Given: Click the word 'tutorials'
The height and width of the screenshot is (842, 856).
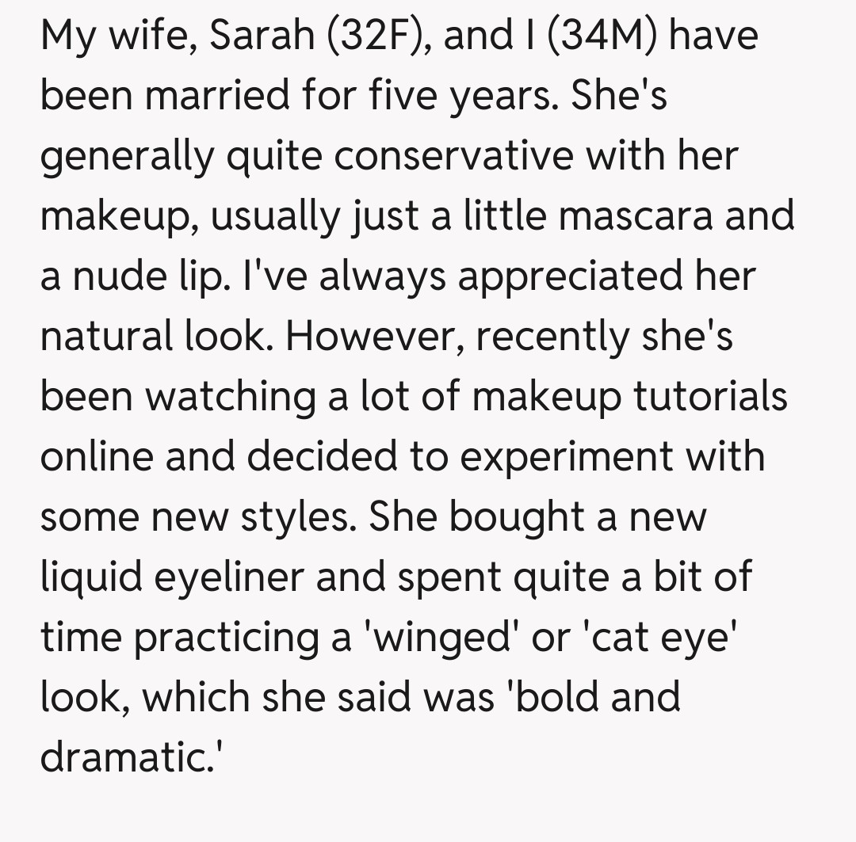Looking at the screenshot, I should coord(710,396).
